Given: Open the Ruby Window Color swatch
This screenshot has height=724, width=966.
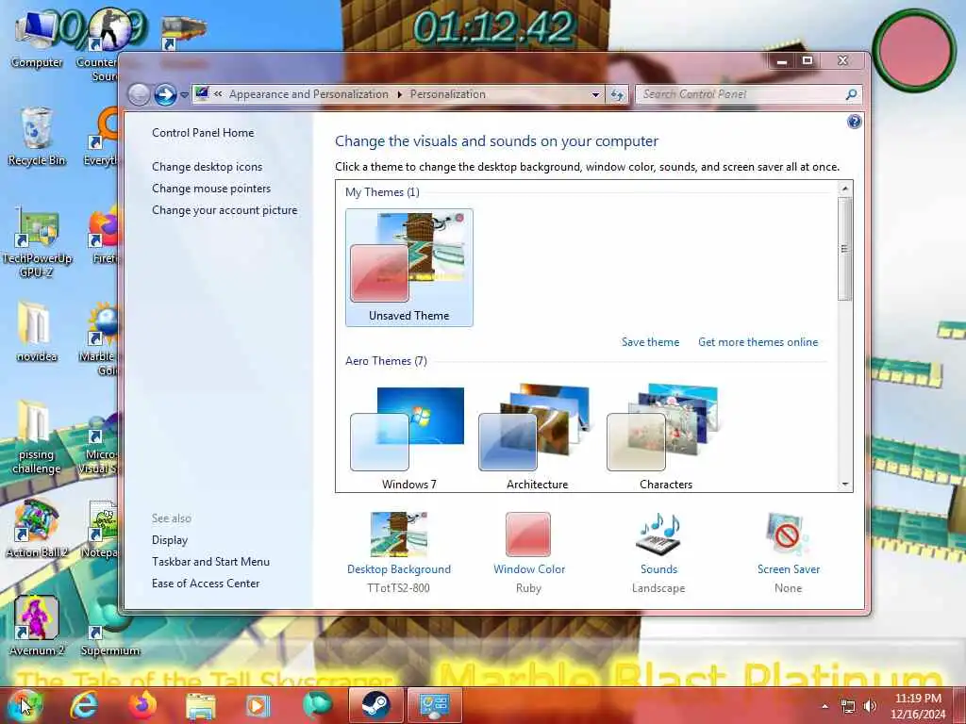Looking at the screenshot, I should pos(528,535).
